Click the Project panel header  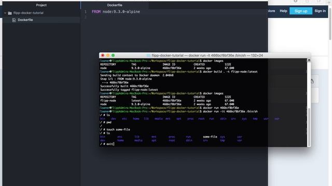41,5
